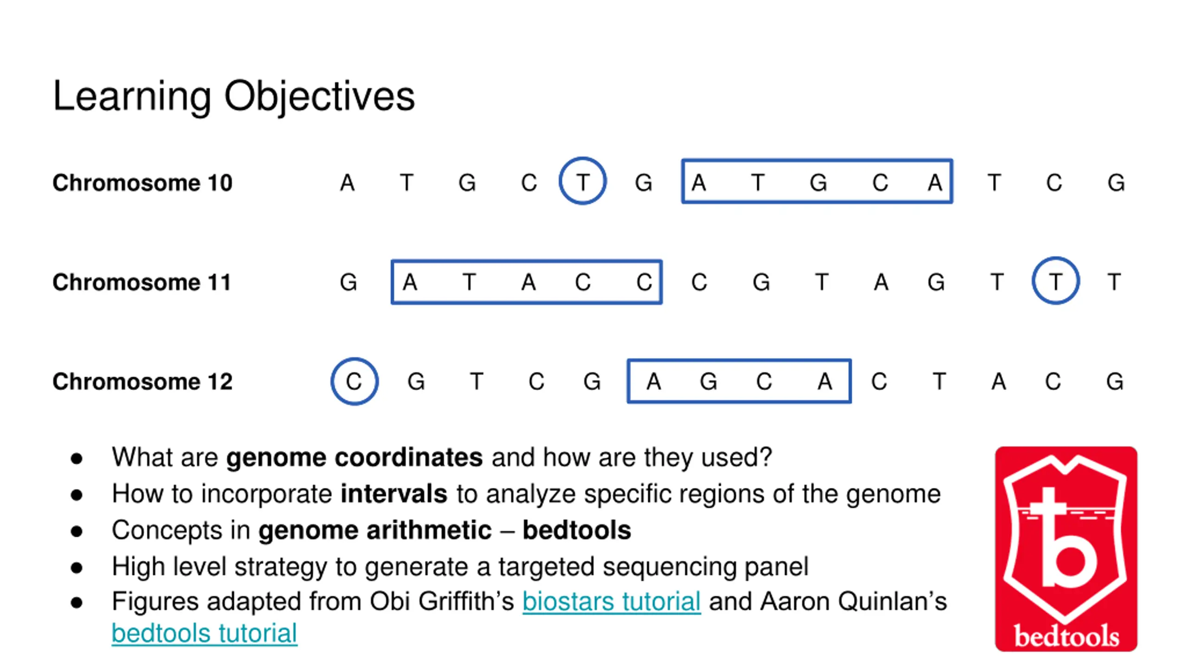
Task: Click the circled T on Chromosome 11
Action: coord(1055,281)
